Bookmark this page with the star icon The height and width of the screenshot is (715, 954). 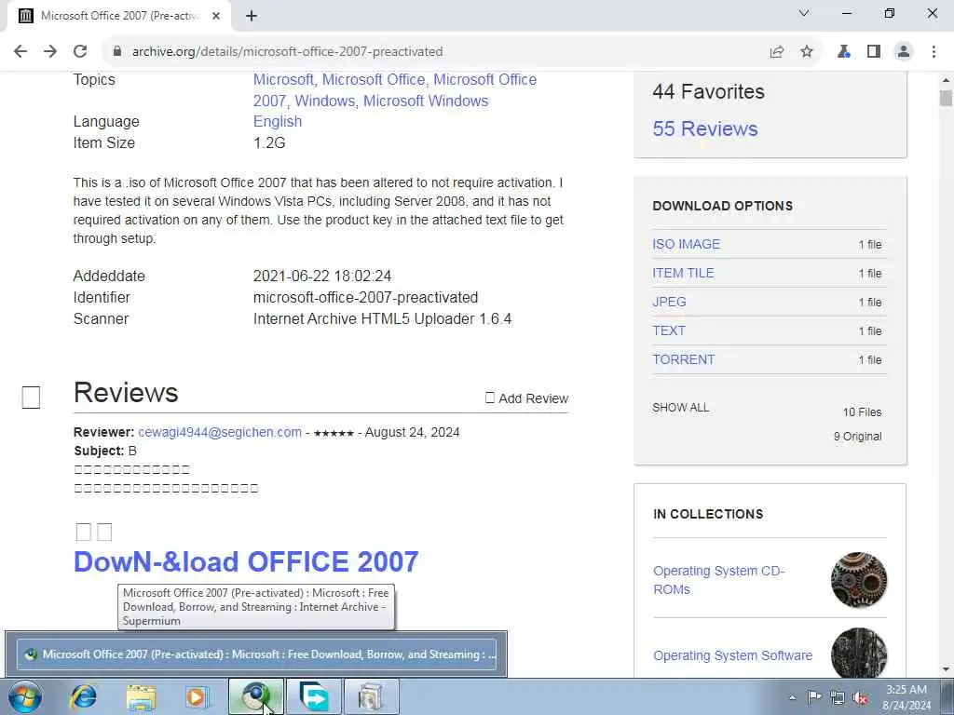pos(807,52)
